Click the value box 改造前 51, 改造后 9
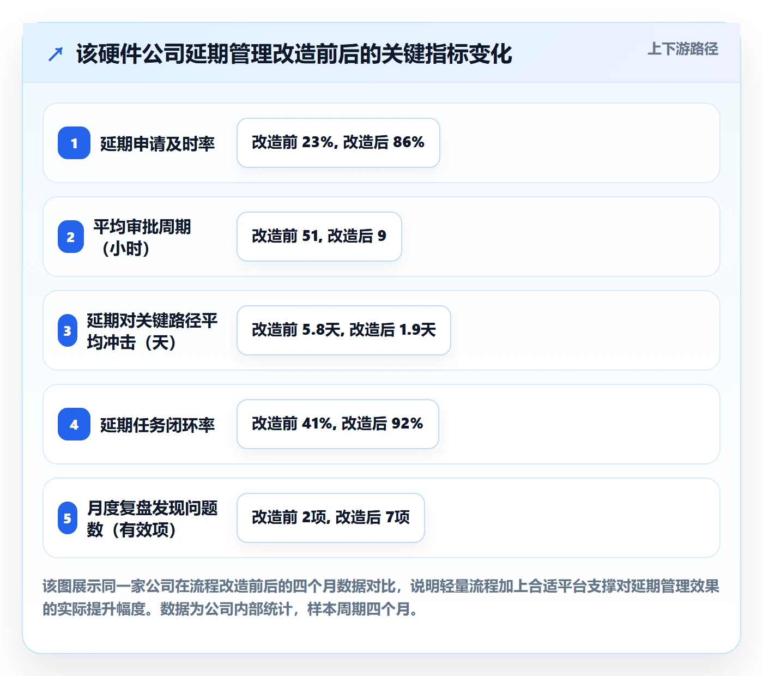763x676 pixels. click(x=319, y=237)
